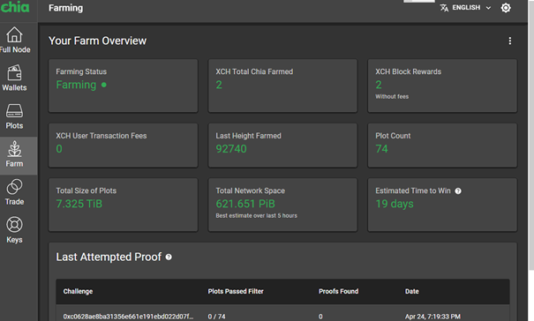This screenshot has height=321, width=534.
Task: Click Best estimate over last 5 hours
Action: tap(257, 216)
